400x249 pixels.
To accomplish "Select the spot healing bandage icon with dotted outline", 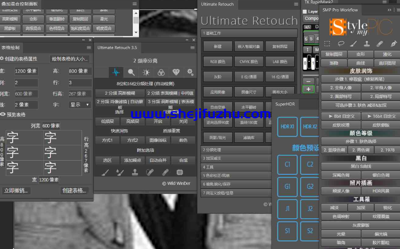I will pyautogui.click(x=150, y=173).
